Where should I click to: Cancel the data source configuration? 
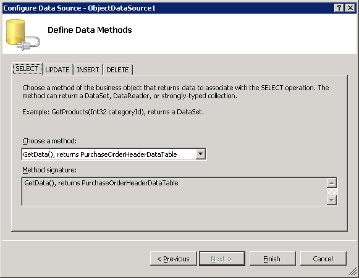coord(323,259)
